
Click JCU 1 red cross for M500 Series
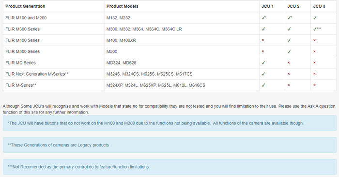tap(263, 51)
